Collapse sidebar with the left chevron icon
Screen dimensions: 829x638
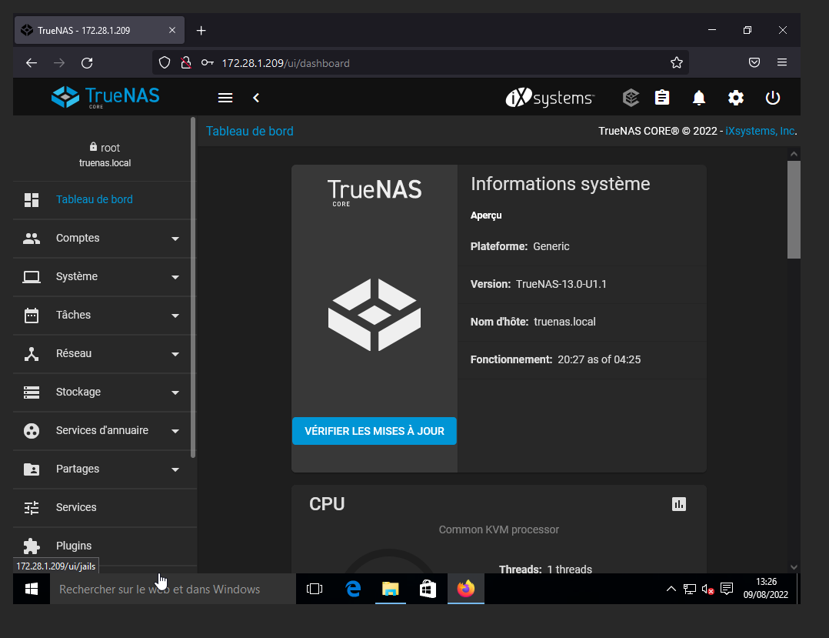pos(256,98)
